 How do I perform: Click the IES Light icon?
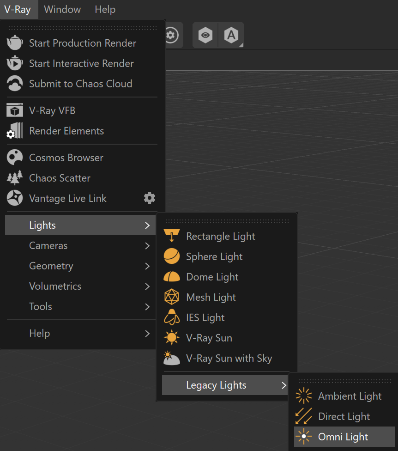[172, 317]
